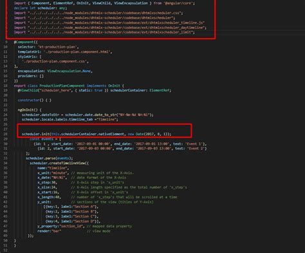Click the date_to_str format string
The width and height of the screenshot is (305, 253).
133,115
